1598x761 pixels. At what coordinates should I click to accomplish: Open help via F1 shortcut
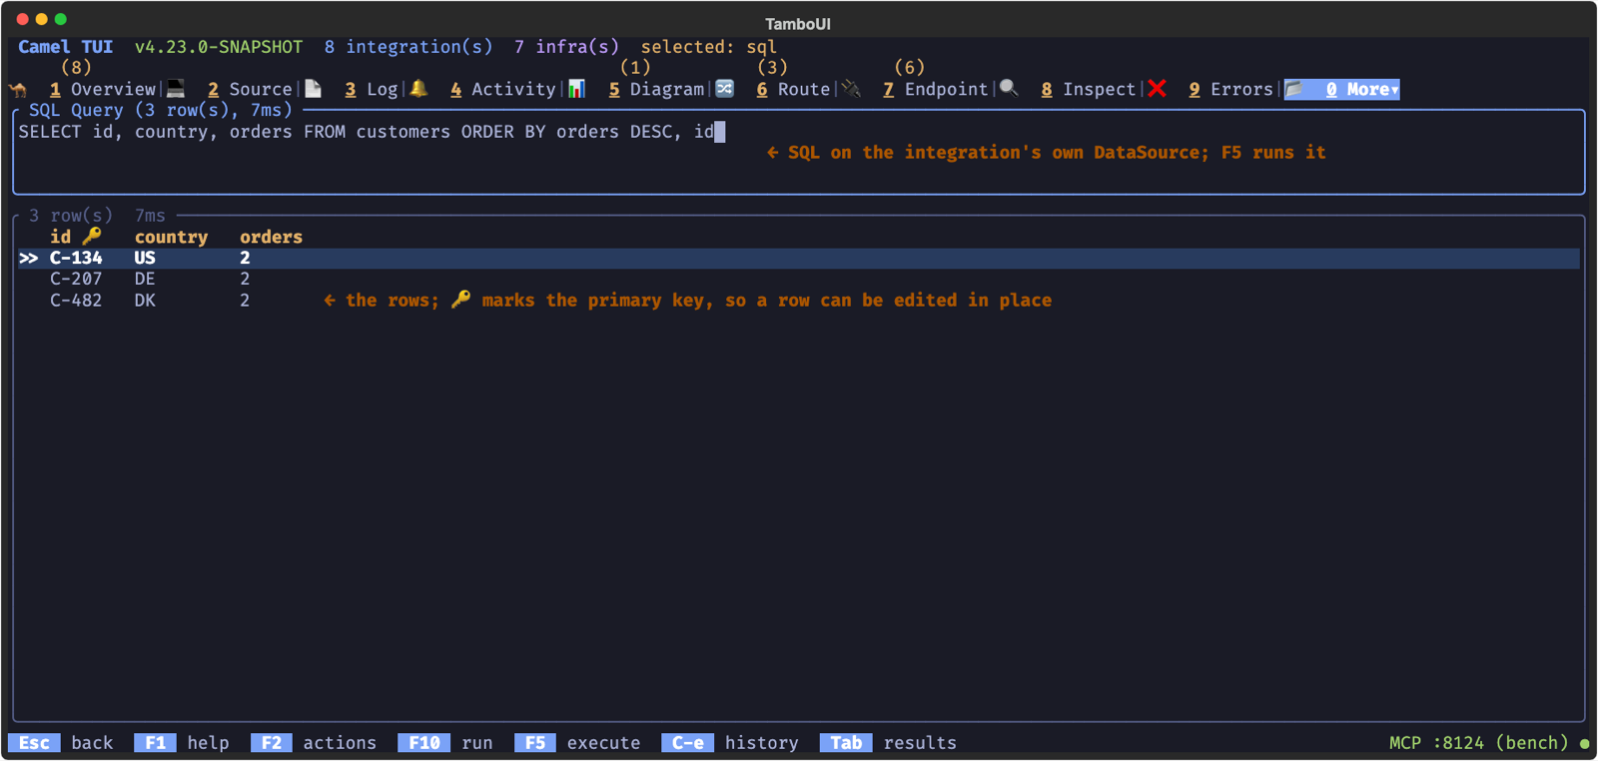182,743
